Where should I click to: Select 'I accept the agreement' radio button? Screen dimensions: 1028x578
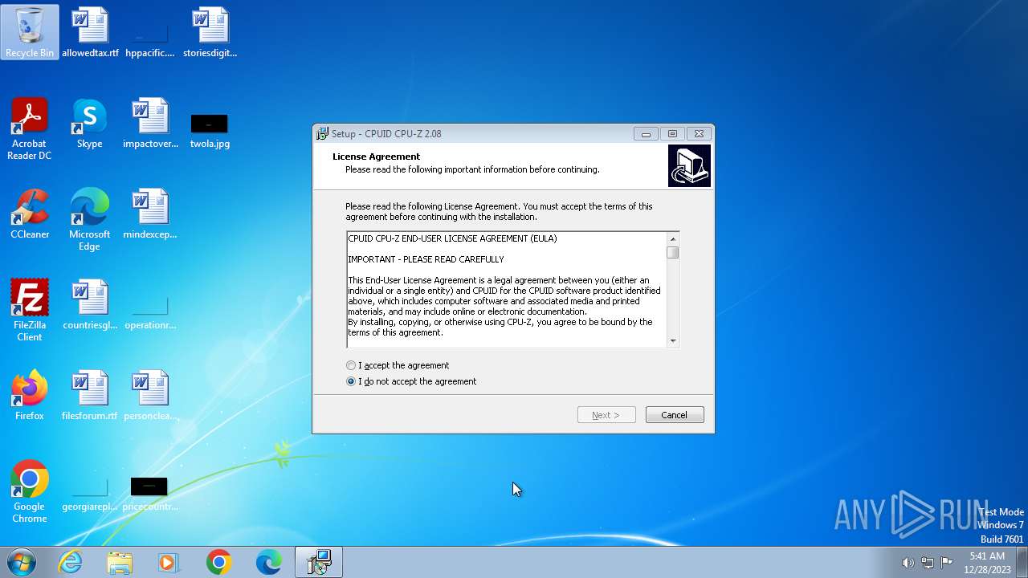pos(351,365)
